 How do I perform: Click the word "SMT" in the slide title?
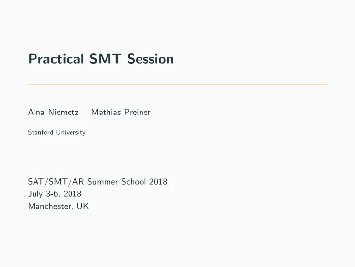pyautogui.click(x=106, y=59)
